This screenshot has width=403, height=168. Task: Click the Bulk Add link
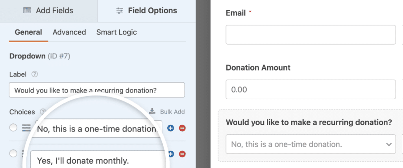(172, 112)
